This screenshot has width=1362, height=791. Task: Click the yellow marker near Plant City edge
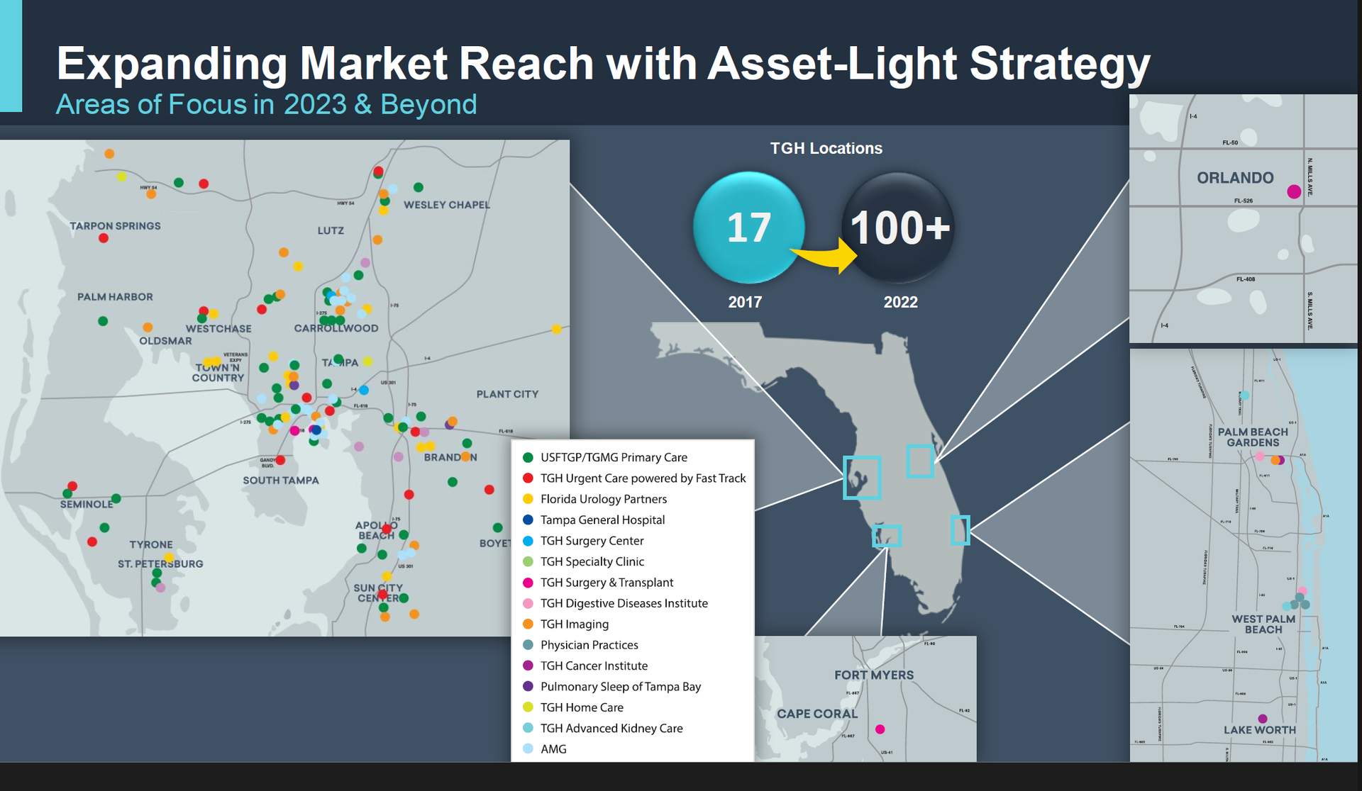click(556, 329)
